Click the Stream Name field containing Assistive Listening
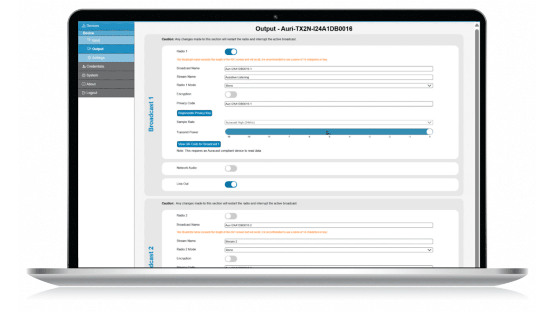555x312 pixels. [328, 77]
